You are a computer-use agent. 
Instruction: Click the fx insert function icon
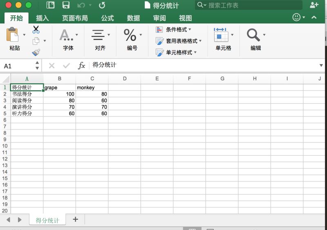(x=81, y=66)
